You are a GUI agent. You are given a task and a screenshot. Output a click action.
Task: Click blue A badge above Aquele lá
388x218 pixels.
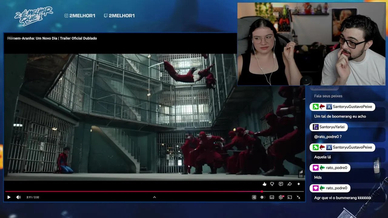[x=329, y=147]
